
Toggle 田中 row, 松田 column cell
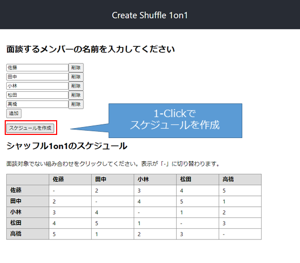click(198, 202)
